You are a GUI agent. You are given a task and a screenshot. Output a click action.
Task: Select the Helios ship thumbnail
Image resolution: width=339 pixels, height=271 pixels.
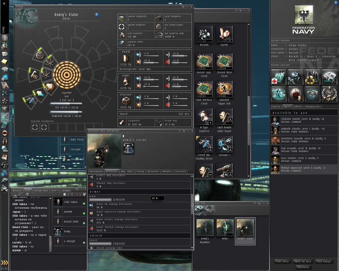pos(225,227)
